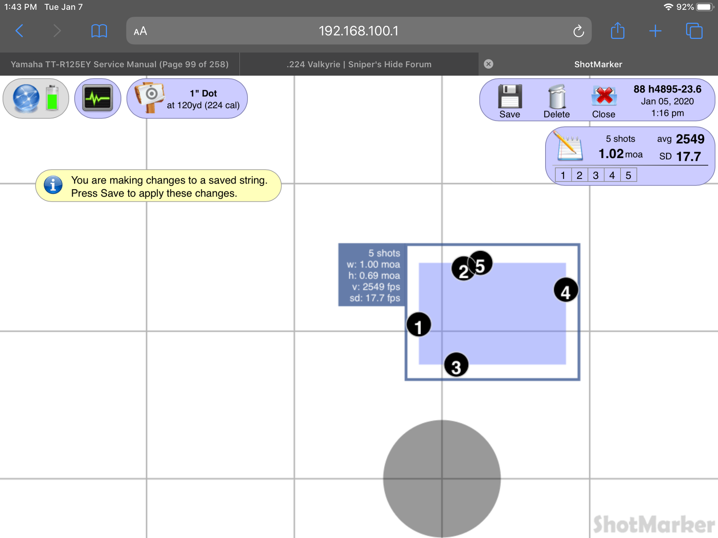Open the green waveform monitor icon

[x=97, y=98]
